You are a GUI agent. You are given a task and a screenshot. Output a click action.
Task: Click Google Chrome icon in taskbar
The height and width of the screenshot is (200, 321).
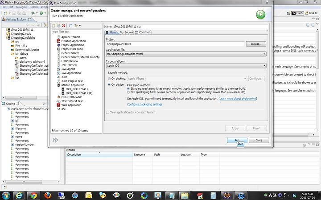point(33,195)
